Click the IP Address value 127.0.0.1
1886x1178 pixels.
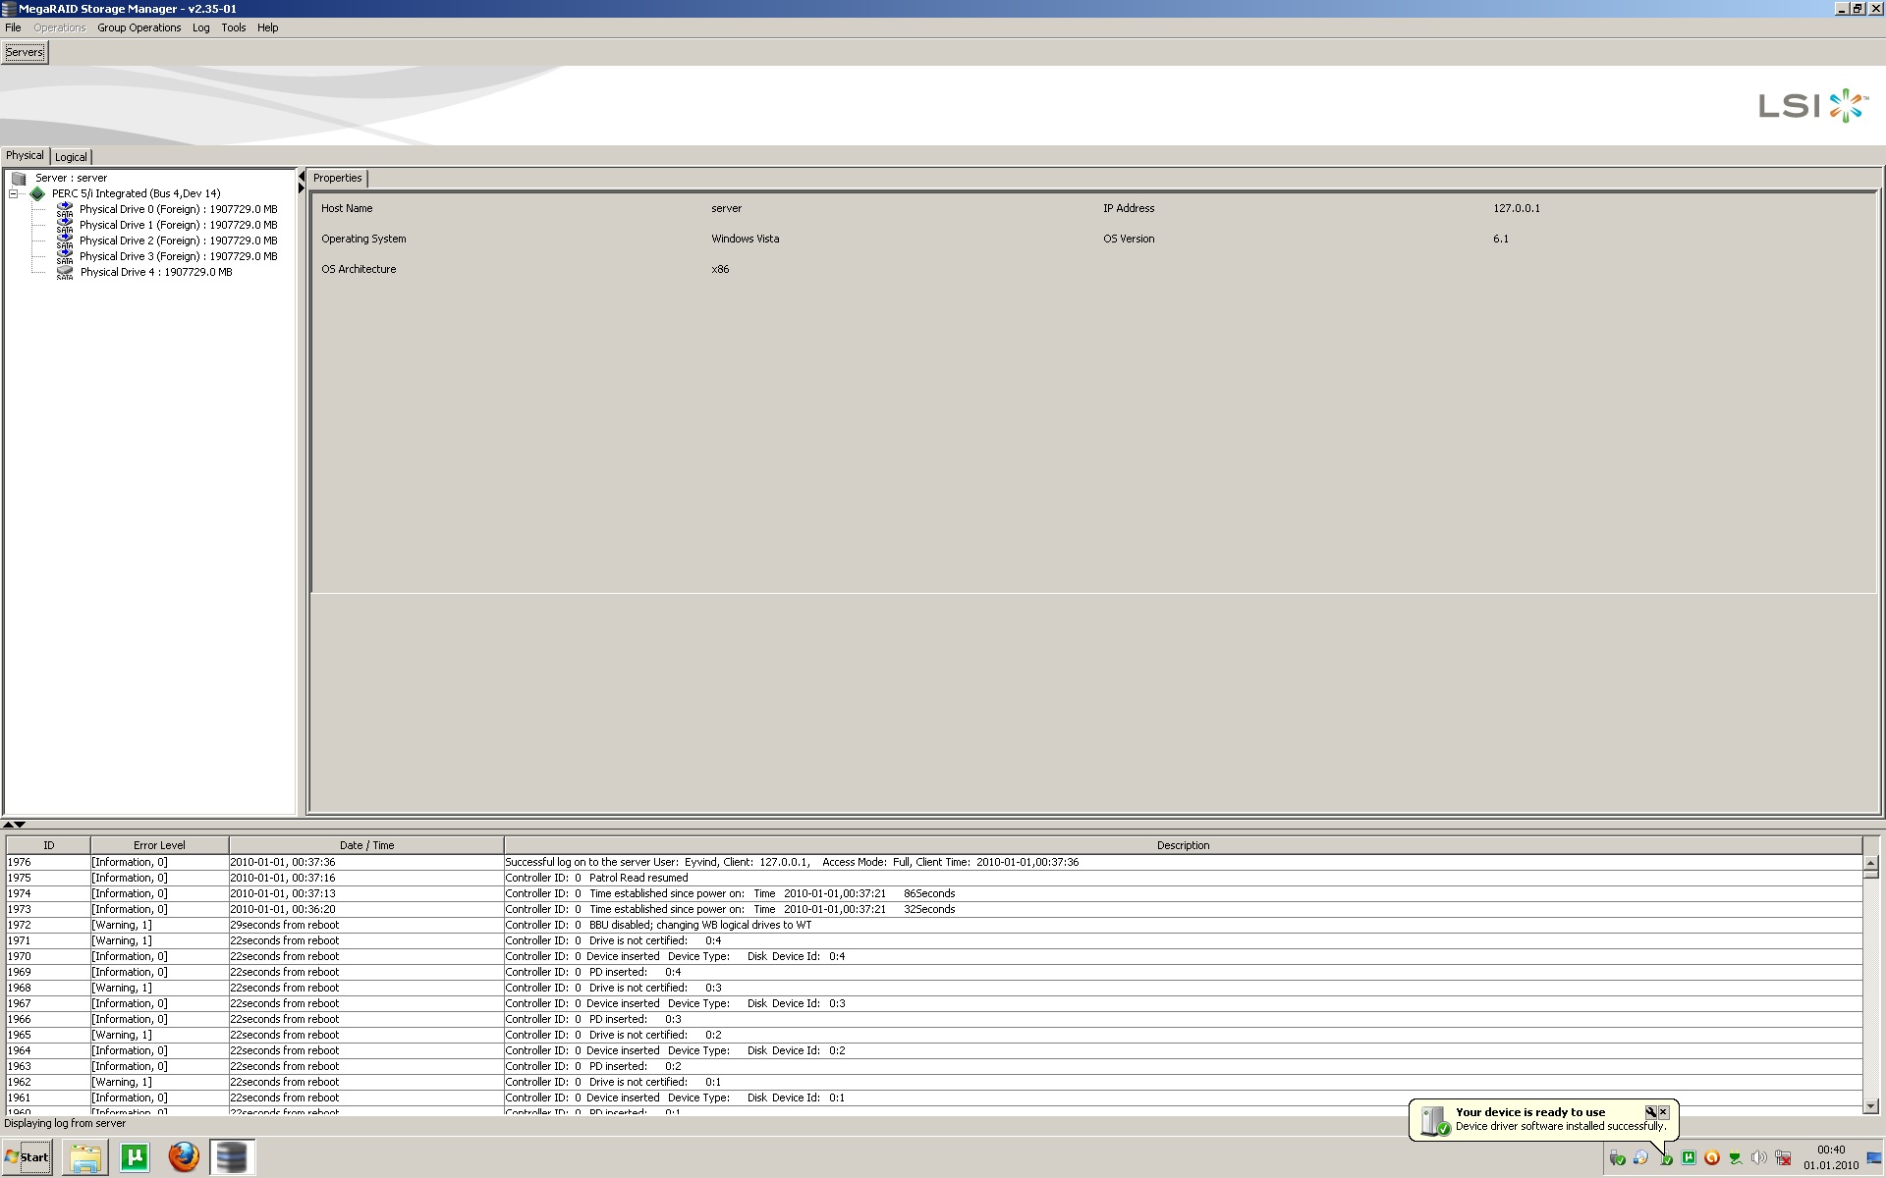(1517, 209)
